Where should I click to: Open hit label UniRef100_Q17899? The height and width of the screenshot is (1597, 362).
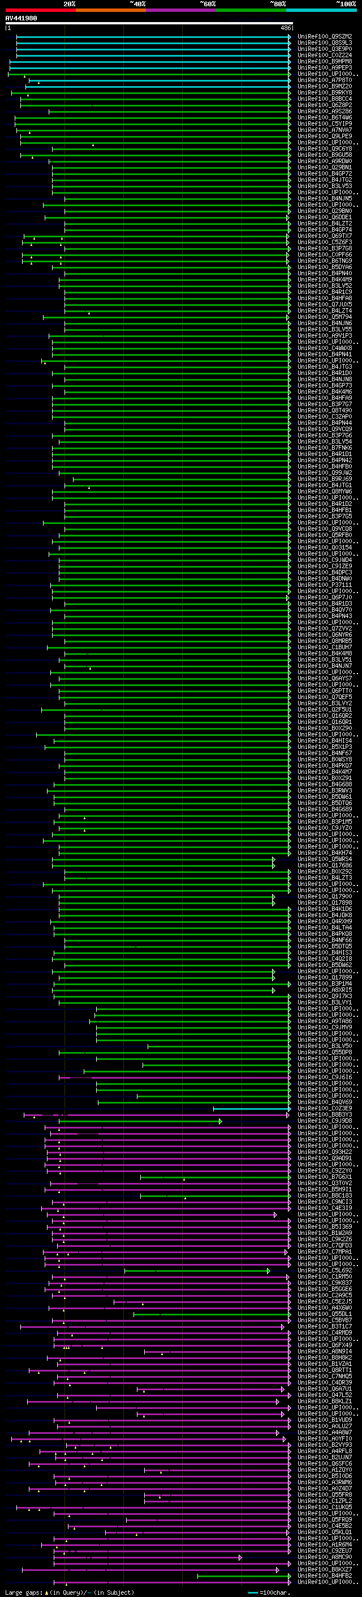[x=324, y=977]
